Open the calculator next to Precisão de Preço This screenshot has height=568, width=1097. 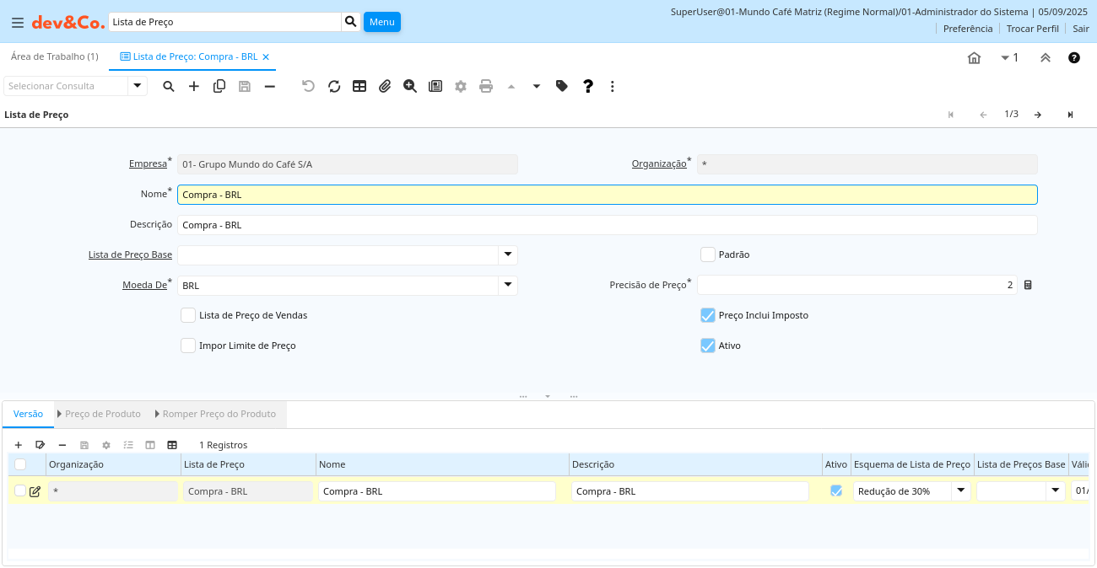point(1028,285)
